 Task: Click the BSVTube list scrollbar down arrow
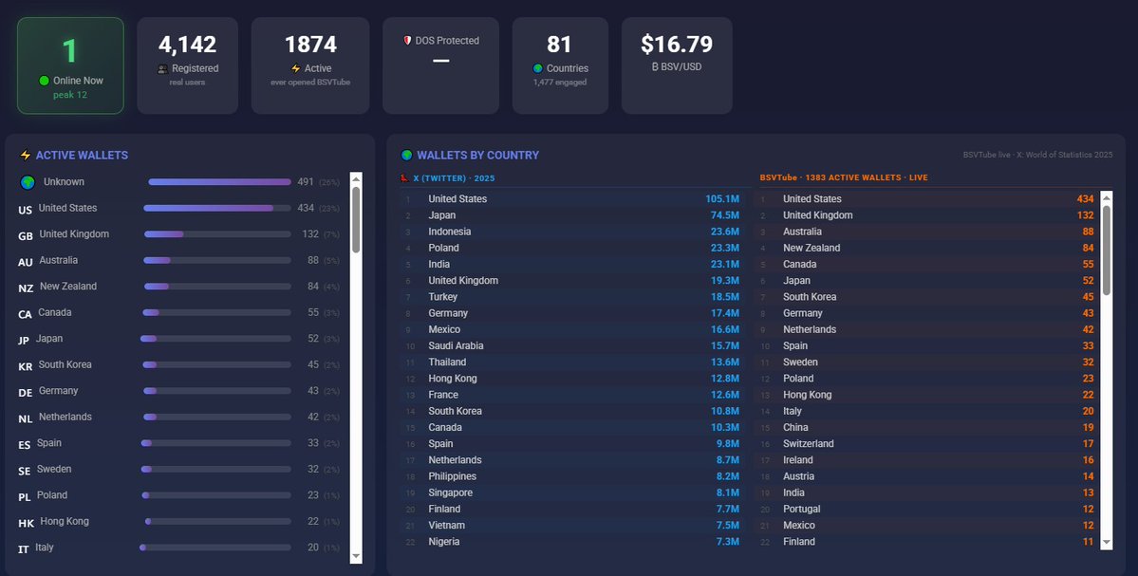tap(1106, 542)
